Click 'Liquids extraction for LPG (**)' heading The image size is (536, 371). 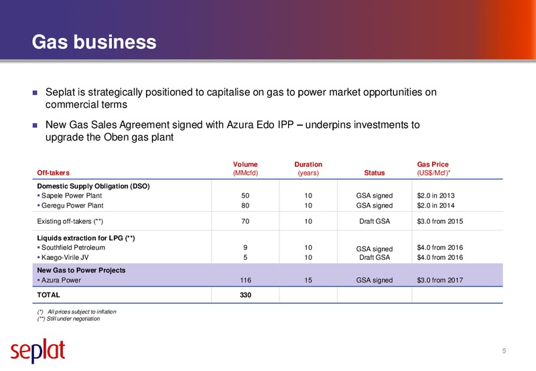[86, 238]
